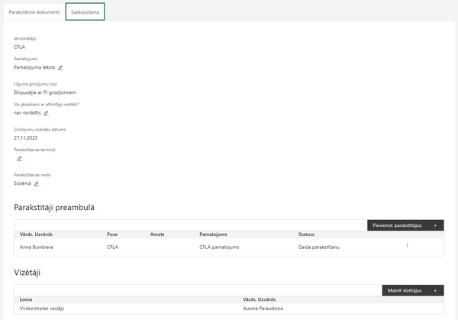Screen dimensions: 458x320
Task: Click the Amats column header
Action: click(x=157, y=234)
